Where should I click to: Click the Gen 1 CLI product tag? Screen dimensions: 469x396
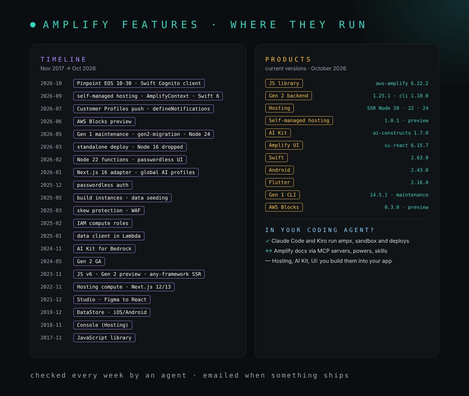[282, 195]
